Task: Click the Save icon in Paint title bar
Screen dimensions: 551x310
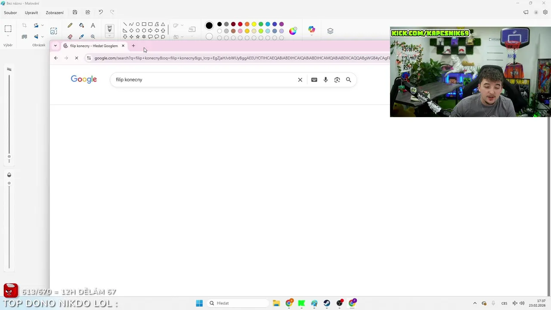Action: tap(75, 12)
